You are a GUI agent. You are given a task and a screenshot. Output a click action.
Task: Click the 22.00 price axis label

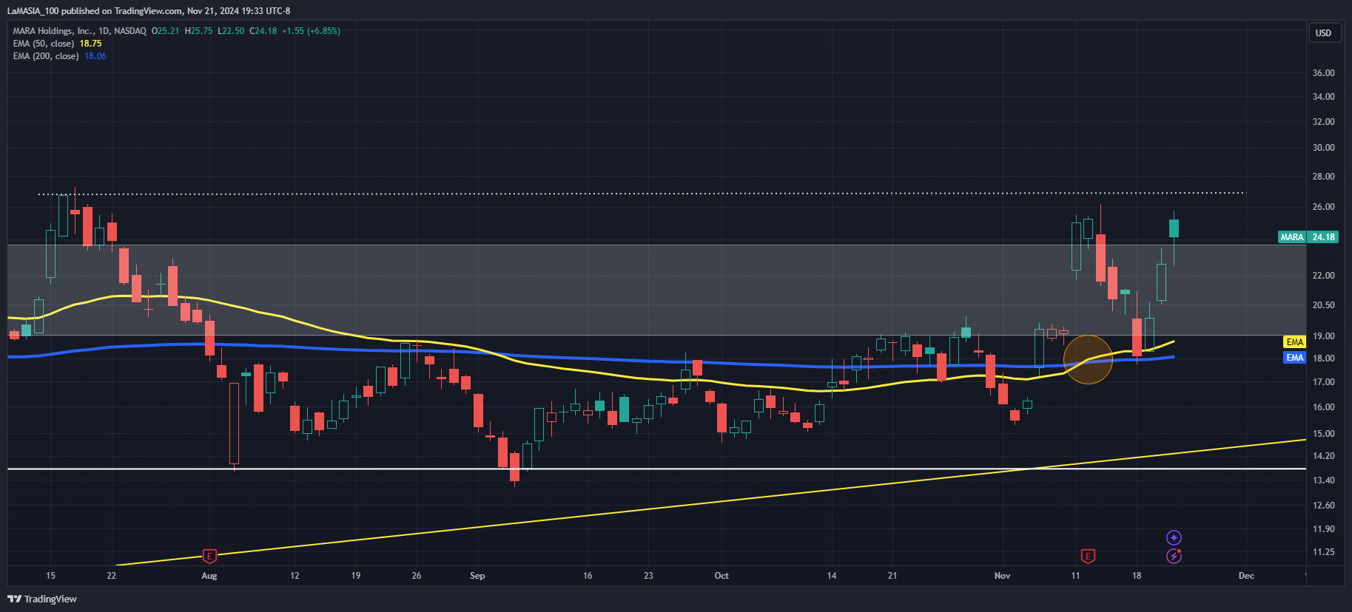point(1323,276)
